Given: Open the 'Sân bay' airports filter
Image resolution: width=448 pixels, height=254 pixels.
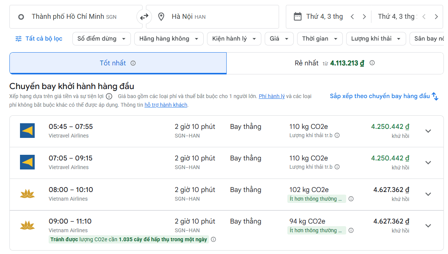Looking at the screenshot, I should pos(427,39).
